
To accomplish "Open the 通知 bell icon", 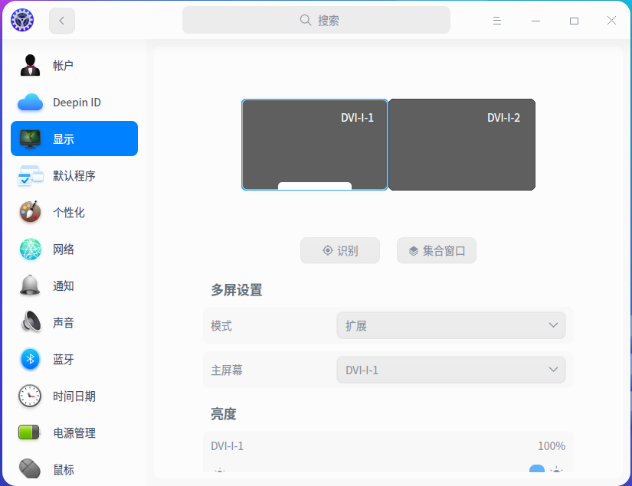I will [x=30, y=285].
